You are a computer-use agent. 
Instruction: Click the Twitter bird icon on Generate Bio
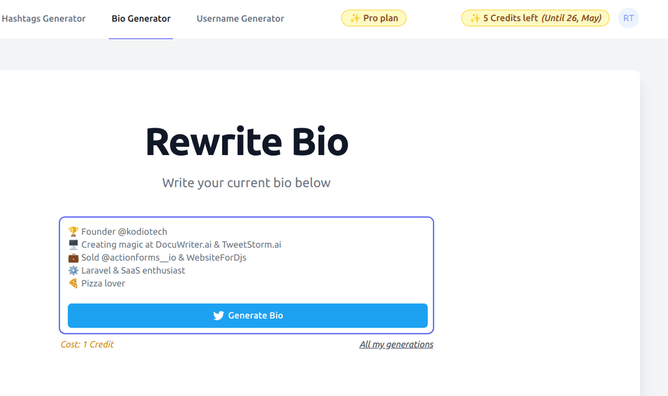(218, 315)
